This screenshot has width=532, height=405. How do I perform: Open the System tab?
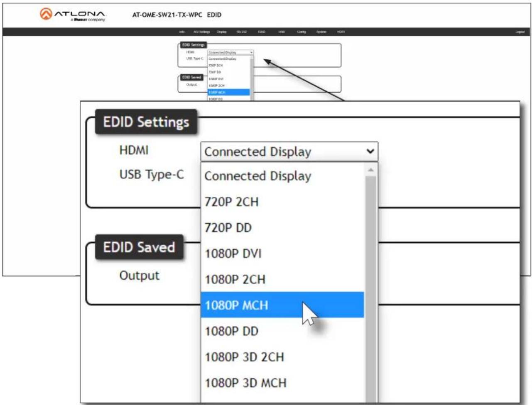coord(321,32)
